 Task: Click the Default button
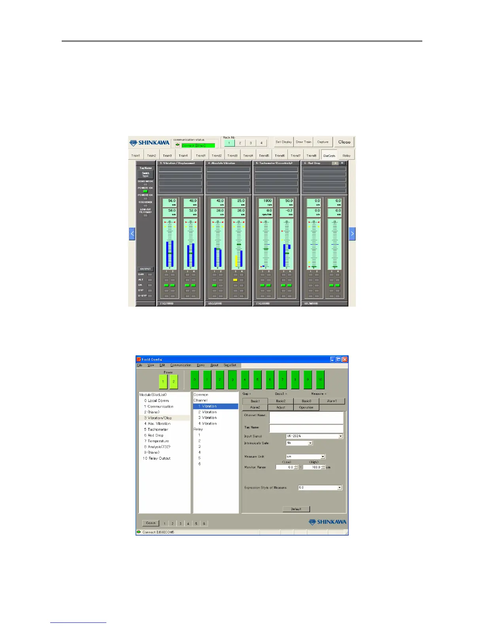(296, 509)
